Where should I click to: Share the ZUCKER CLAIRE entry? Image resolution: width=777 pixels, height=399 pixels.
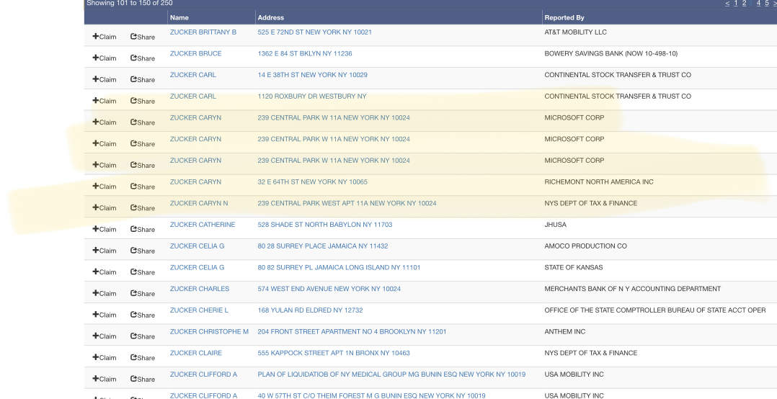click(143, 357)
